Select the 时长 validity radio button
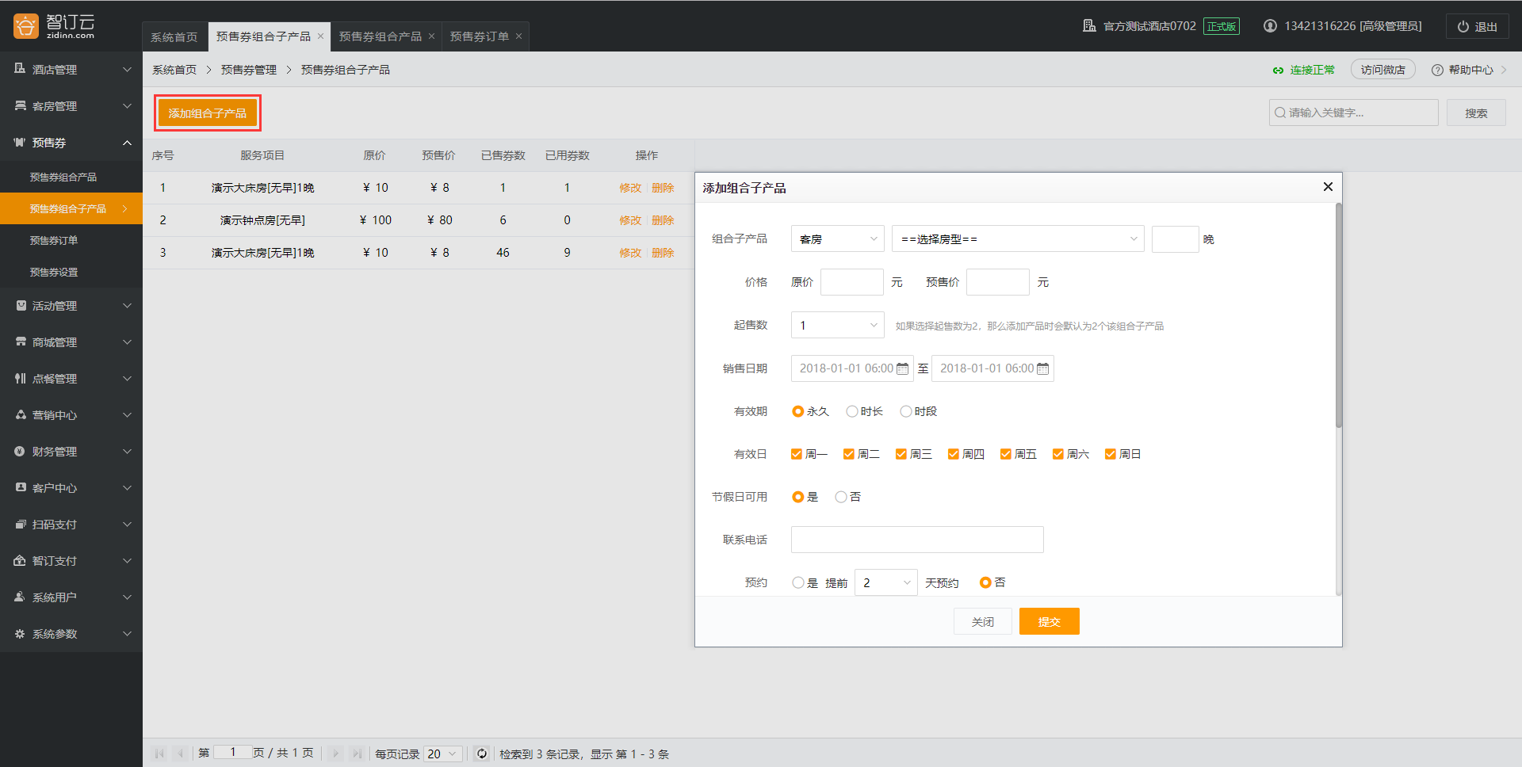The height and width of the screenshot is (767, 1522). [x=851, y=411]
